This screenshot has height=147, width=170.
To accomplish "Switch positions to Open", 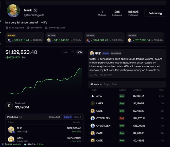I will [67, 117].
